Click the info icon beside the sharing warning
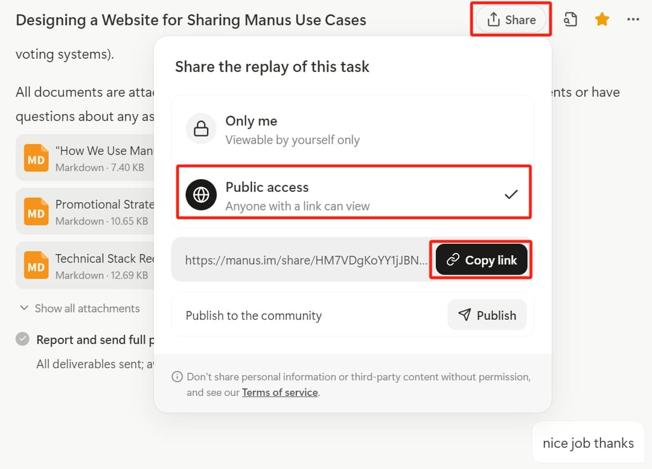 click(177, 377)
